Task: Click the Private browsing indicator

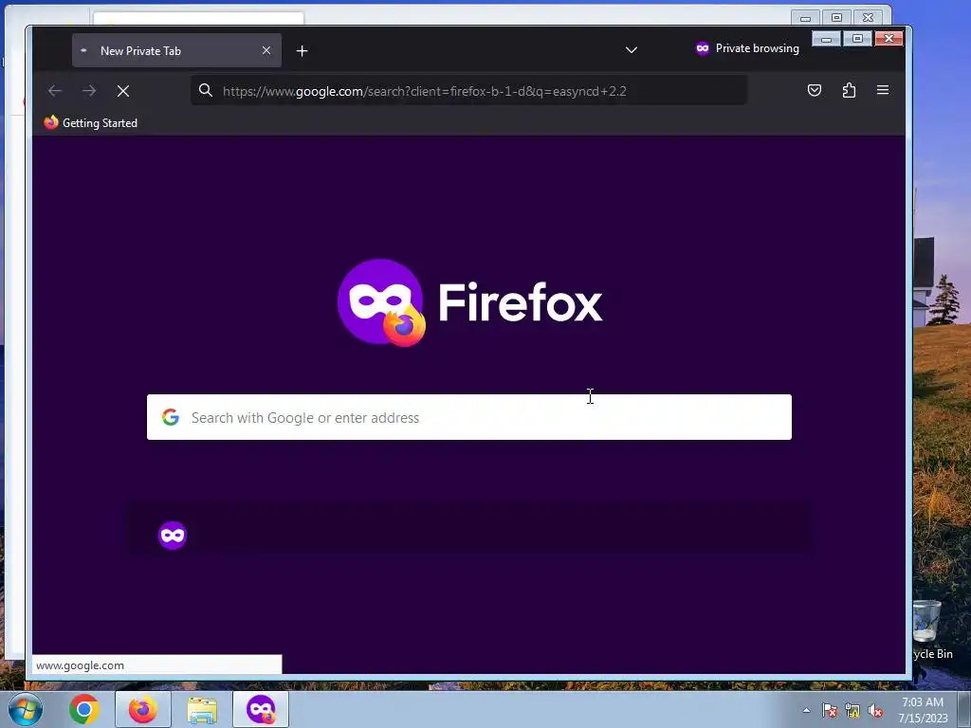Action: [747, 48]
